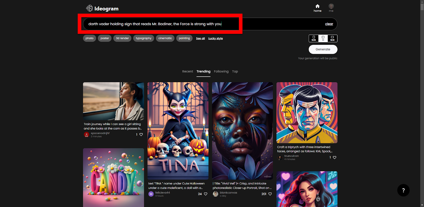This screenshot has height=207, width=424.
Task: Switch to the Following tab
Action: pos(221,71)
